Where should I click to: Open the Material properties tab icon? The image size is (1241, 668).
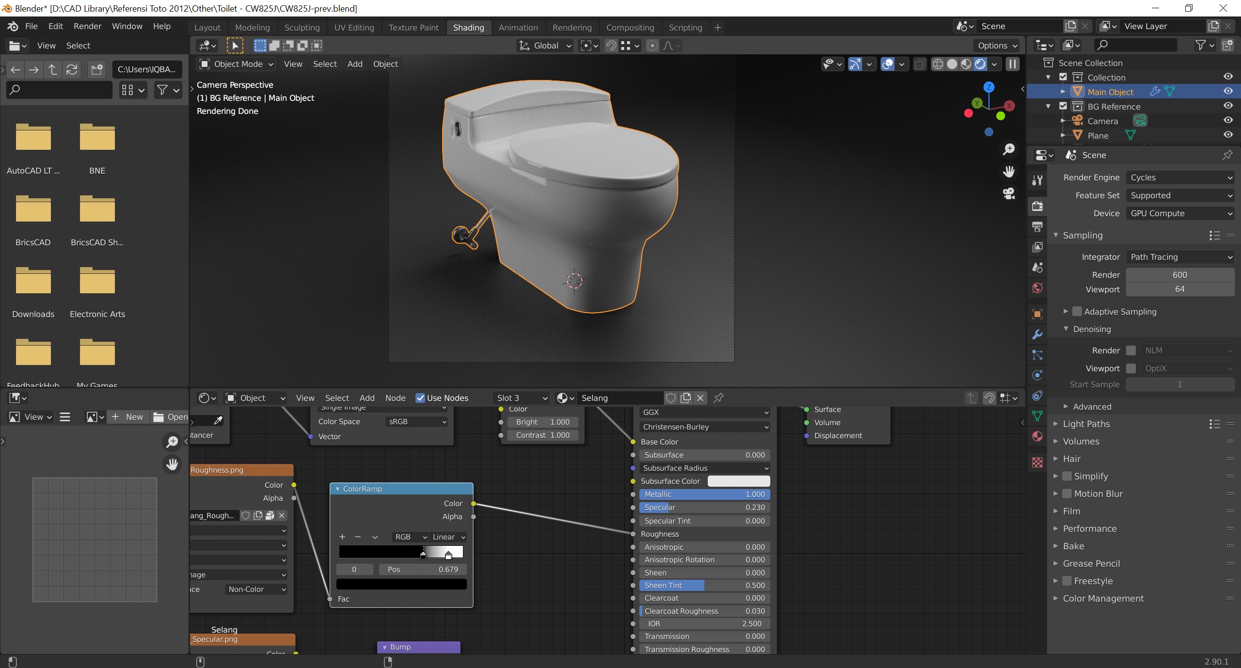(x=1037, y=437)
